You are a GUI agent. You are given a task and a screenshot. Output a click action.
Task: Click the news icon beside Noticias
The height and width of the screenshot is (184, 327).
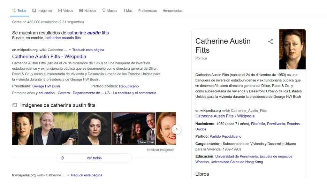81,11
